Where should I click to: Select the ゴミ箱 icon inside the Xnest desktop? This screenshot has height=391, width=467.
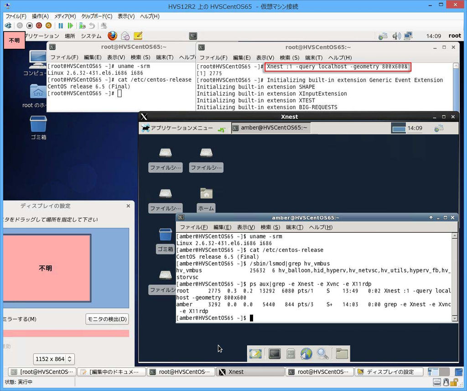165,240
